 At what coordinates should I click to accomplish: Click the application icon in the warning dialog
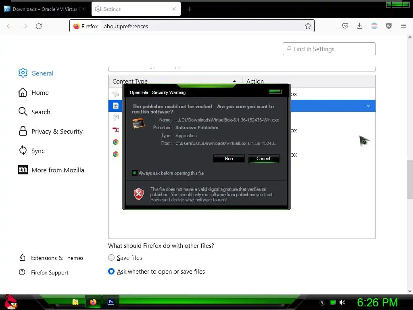pyautogui.click(x=139, y=124)
